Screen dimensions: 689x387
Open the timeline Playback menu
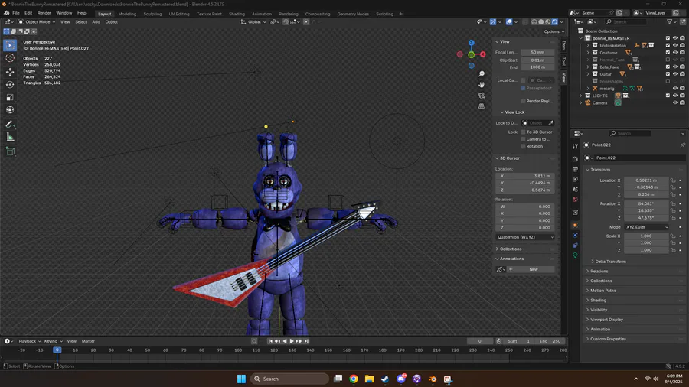(x=29, y=341)
